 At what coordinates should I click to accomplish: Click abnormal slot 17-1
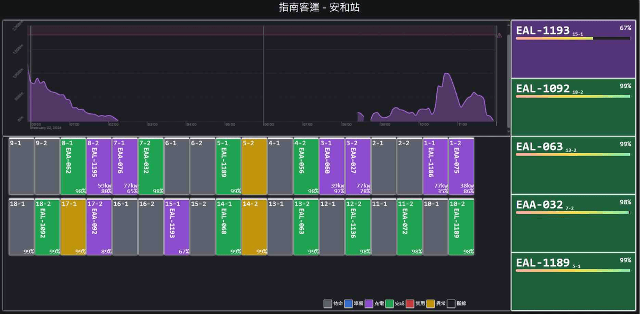(x=73, y=227)
